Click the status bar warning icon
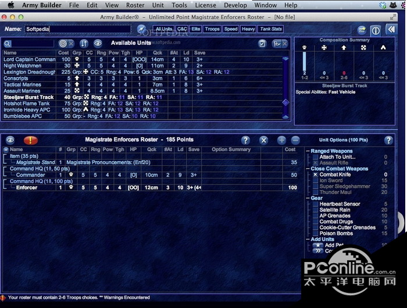407x308 pixels. click(2, 298)
